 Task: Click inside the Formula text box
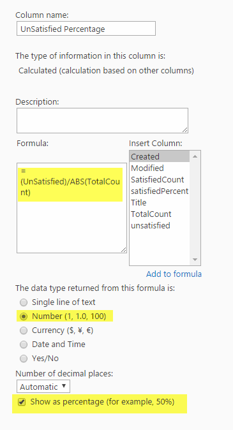point(71,208)
